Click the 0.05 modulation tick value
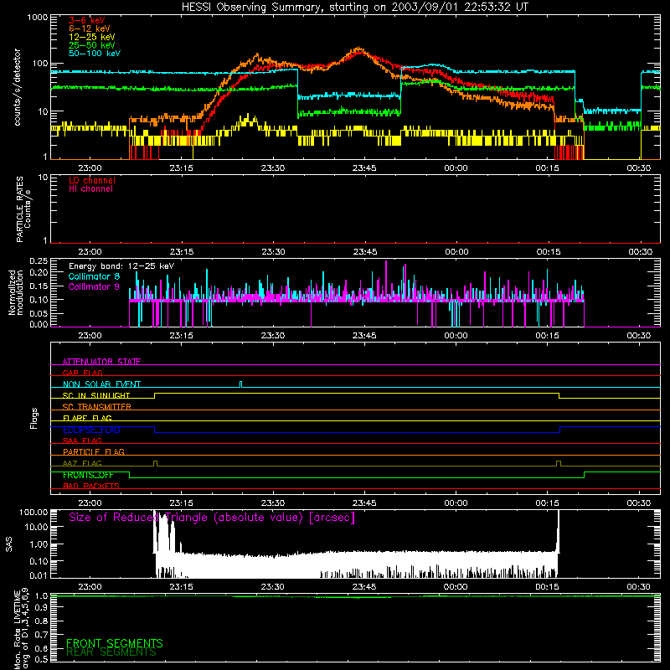This screenshot has height=670, width=670. coord(39,313)
